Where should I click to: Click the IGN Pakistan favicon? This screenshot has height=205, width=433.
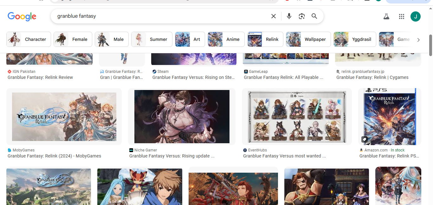(x=10, y=72)
